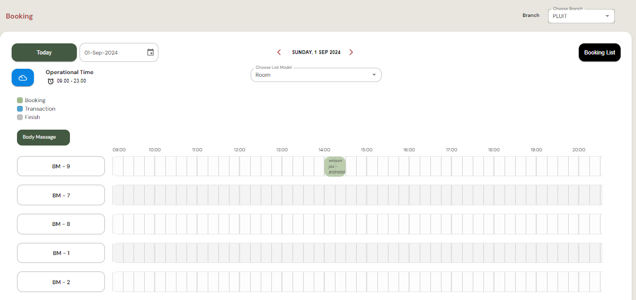Image resolution: width=636 pixels, height=300 pixels.
Task: Select room BM - 2
Action: [61, 282]
